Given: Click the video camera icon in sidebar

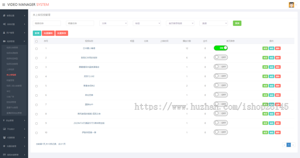Looking at the screenshot, I should 4,41.
